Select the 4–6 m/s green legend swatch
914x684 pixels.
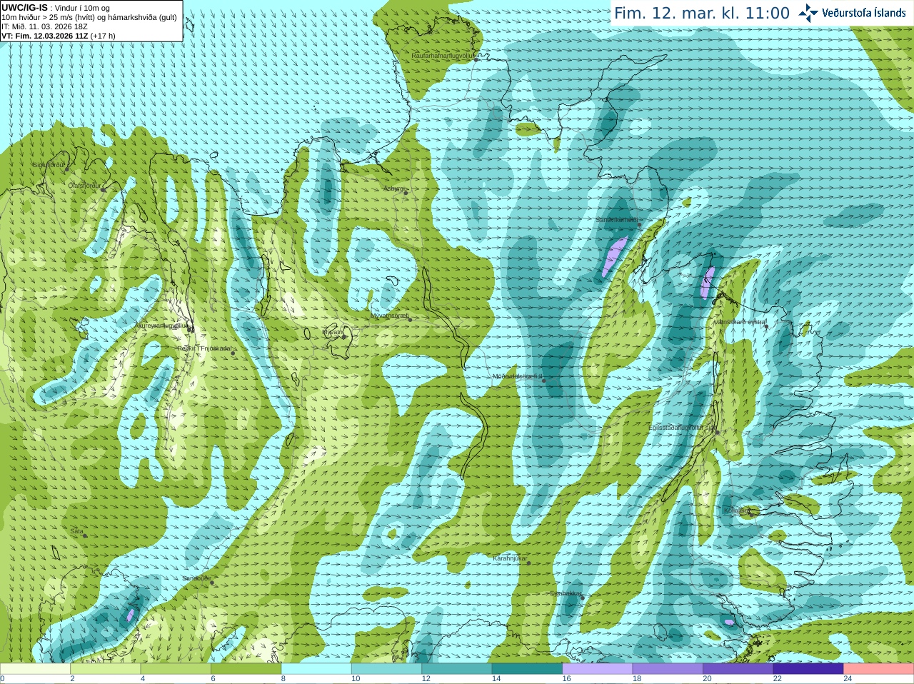[176, 668]
